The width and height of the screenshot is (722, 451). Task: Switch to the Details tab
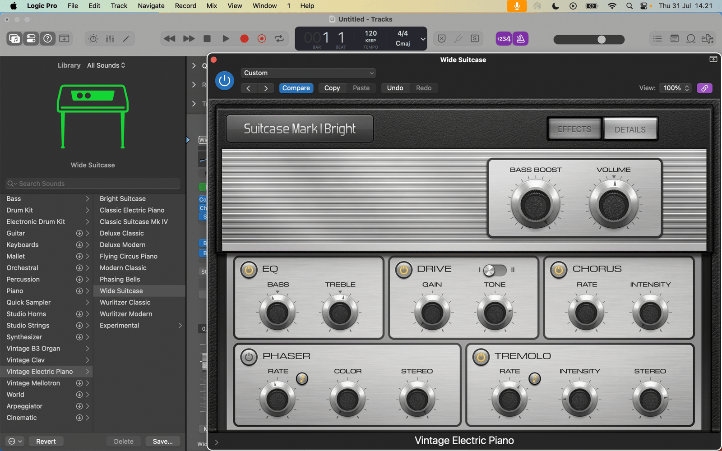click(629, 129)
